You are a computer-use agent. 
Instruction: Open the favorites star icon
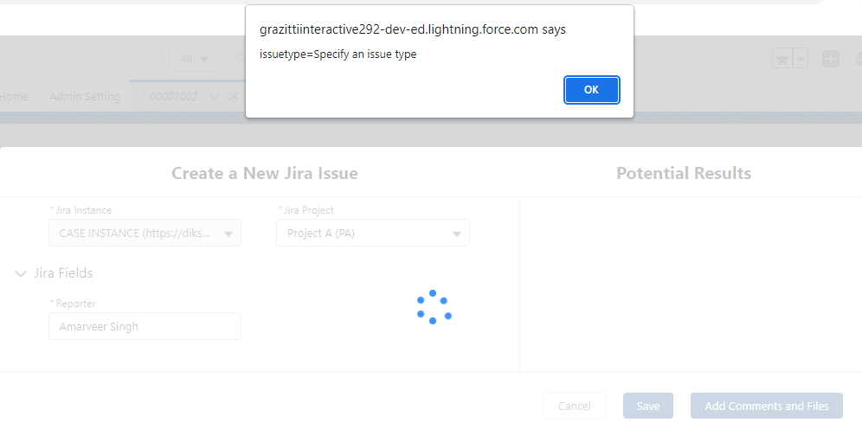tap(782, 58)
